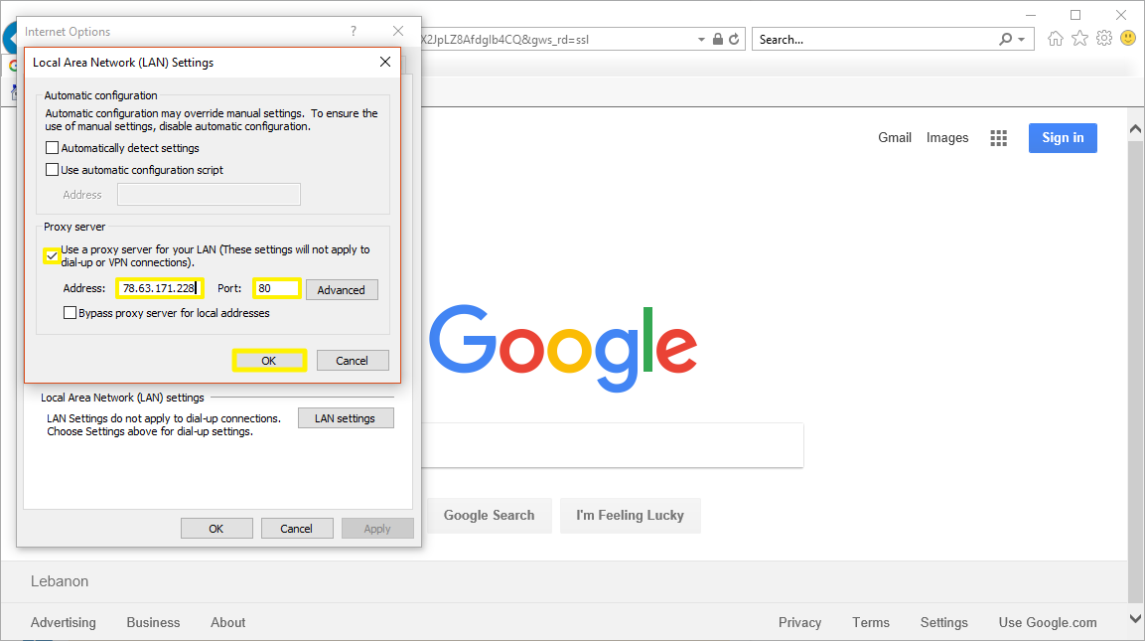Image resolution: width=1145 pixels, height=641 pixels.
Task: Open the Google apps grid icon
Action: click(998, 138)
